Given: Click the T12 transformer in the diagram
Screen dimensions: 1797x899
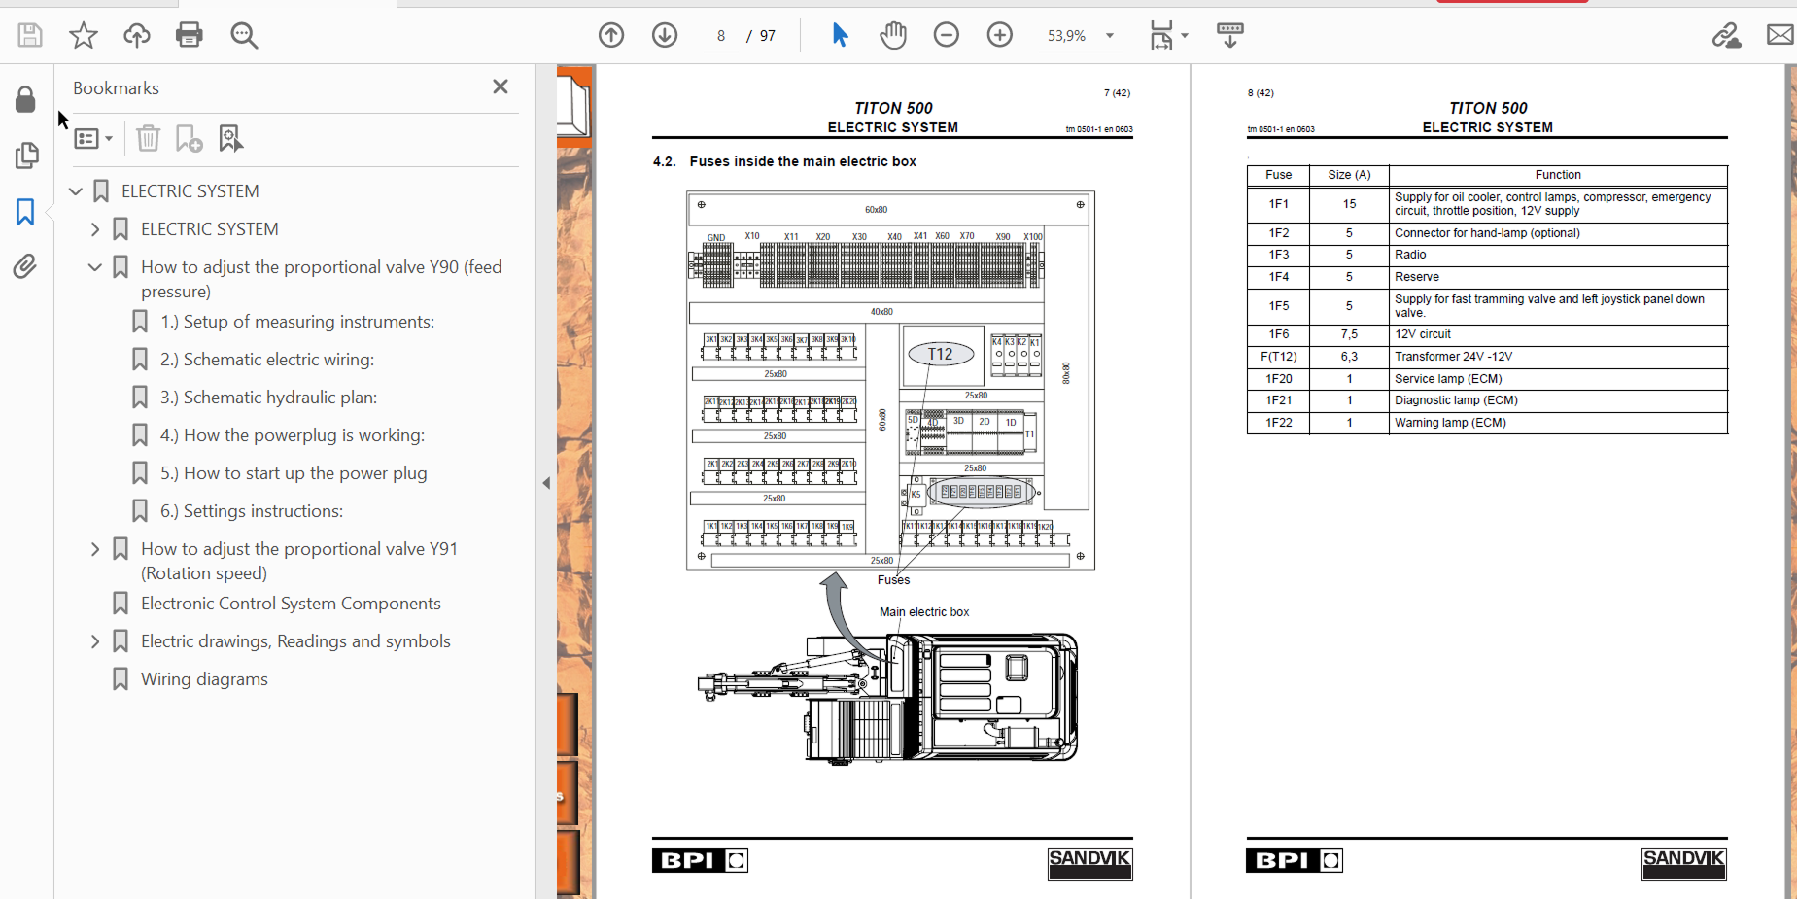Looking at the screenshot, I should pos(941,354).
